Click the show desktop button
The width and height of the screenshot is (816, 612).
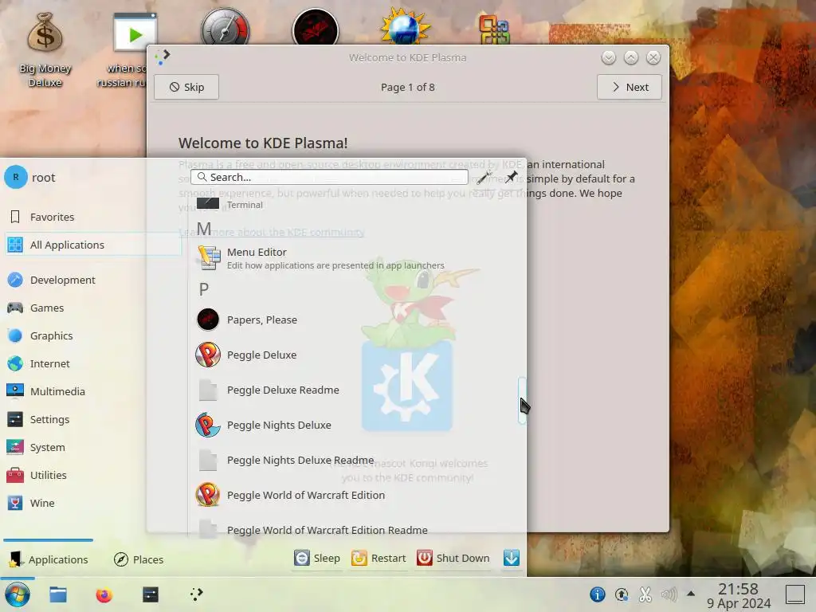(x=794, y=594)
